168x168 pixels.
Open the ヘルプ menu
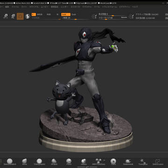(x=135, y=7)
